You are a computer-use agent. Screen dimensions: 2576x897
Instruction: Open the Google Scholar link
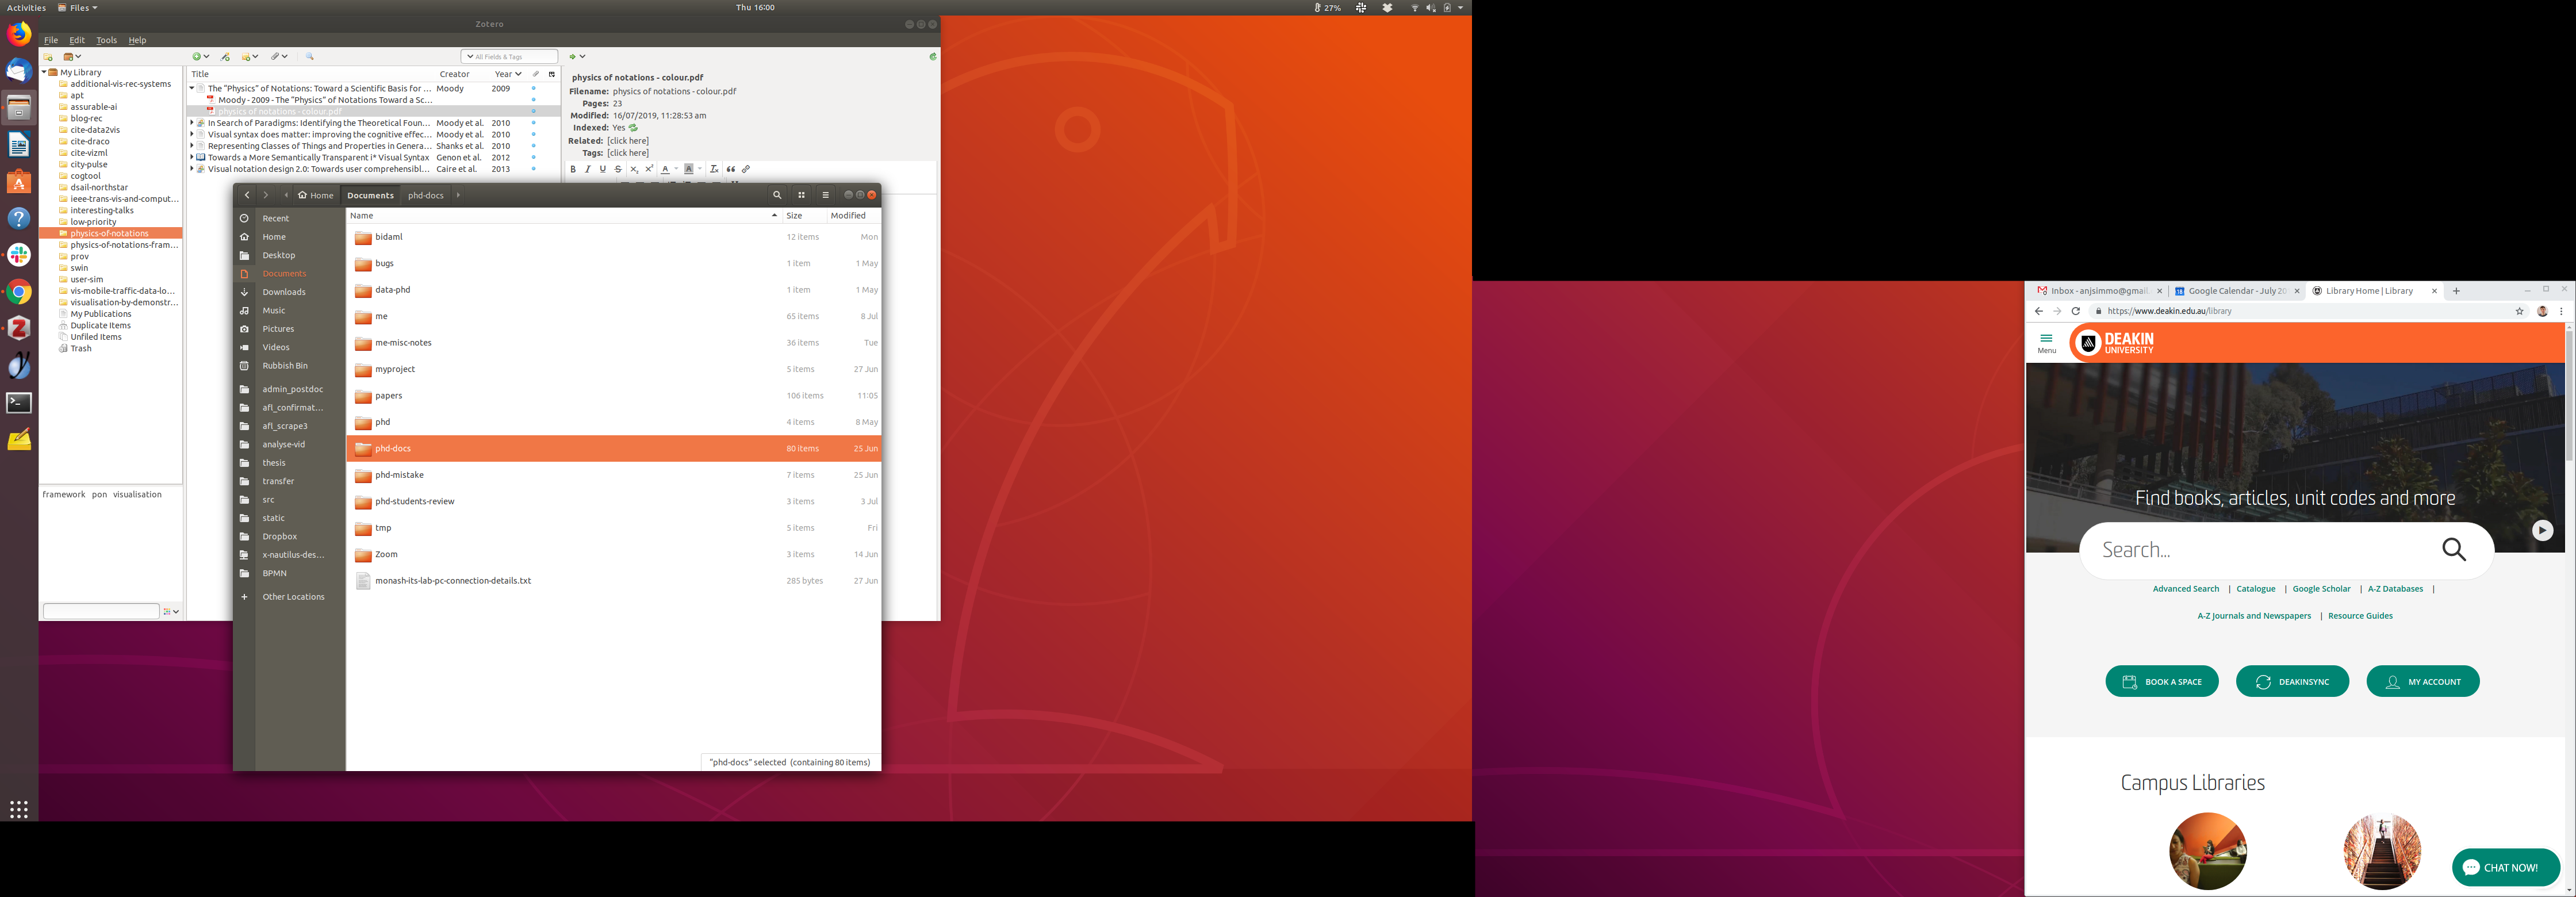2321,589
